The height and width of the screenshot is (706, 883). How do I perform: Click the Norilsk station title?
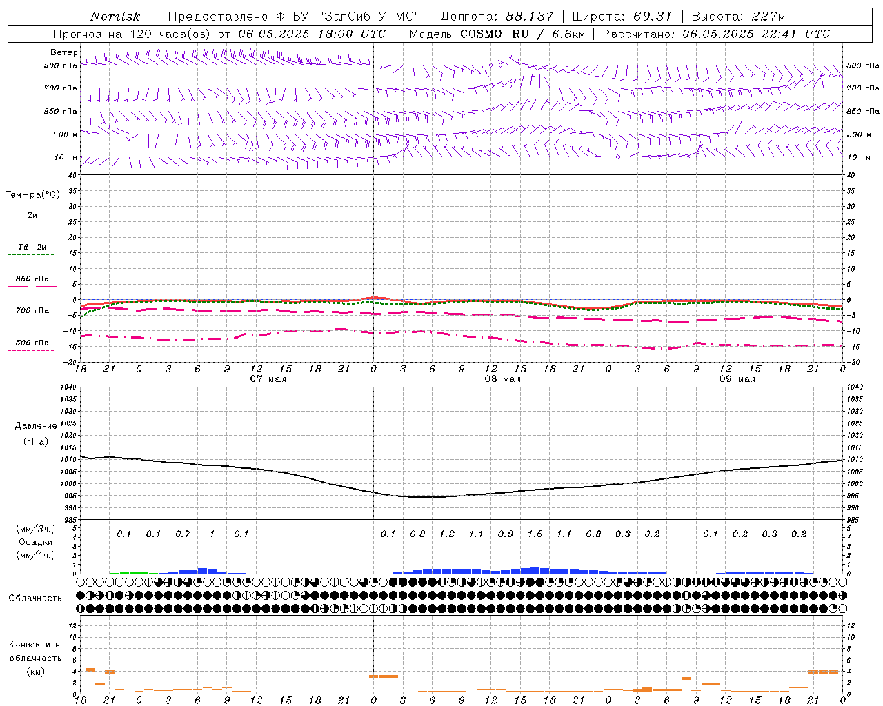tap(115, 17)
